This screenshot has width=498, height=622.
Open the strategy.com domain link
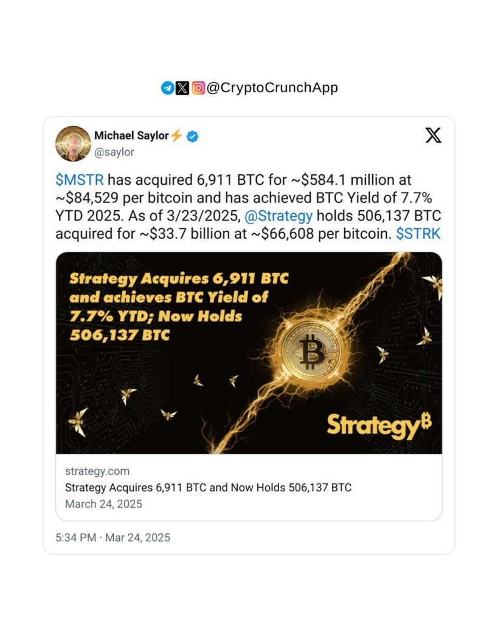pos(97,471)
